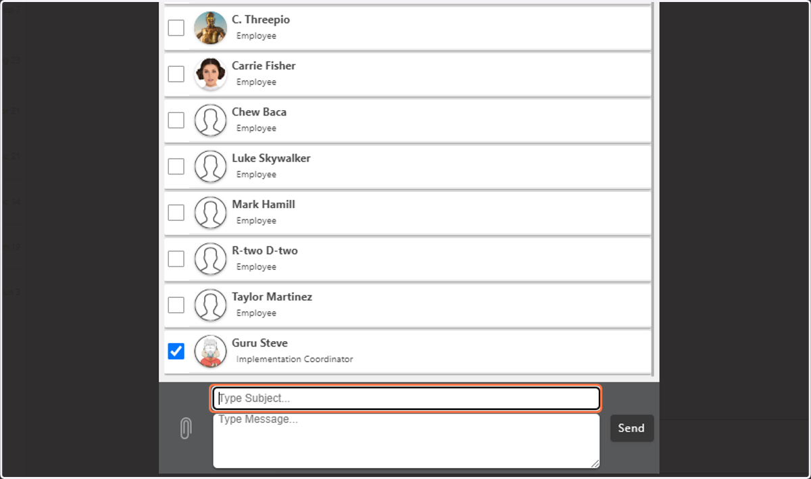Check the C. Threepio recipient checkbox
The height and width of the screenshot is (479, 811).
tap(176, 28)
